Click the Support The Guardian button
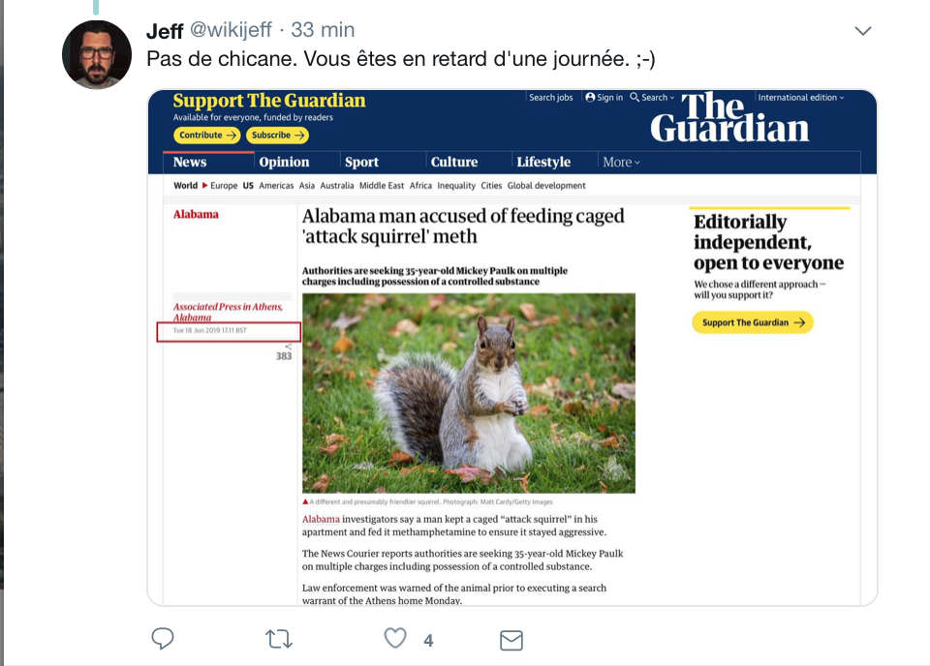 coord(753,322)
